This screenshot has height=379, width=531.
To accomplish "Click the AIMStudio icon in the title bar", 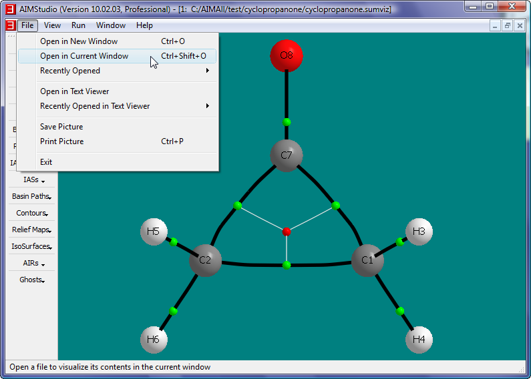I will (x=10, y=9).
